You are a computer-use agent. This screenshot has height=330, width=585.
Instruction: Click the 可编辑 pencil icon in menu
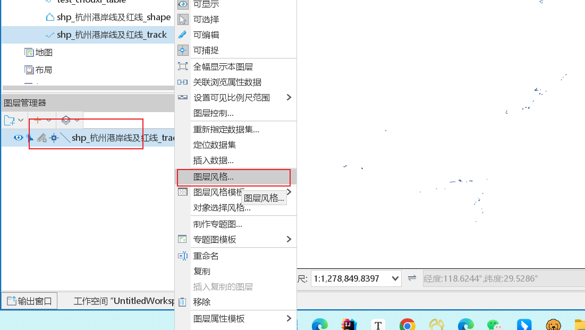point(182,35)
